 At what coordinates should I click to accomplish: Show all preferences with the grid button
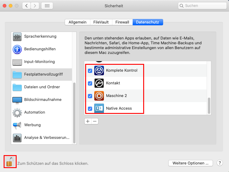[x=47, y=6]
